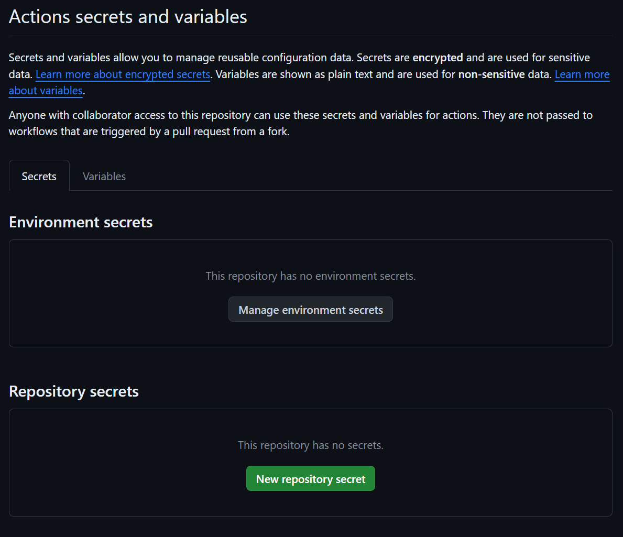
Task: Click the Actions secrets and variables page title
Action: [128, 17]
